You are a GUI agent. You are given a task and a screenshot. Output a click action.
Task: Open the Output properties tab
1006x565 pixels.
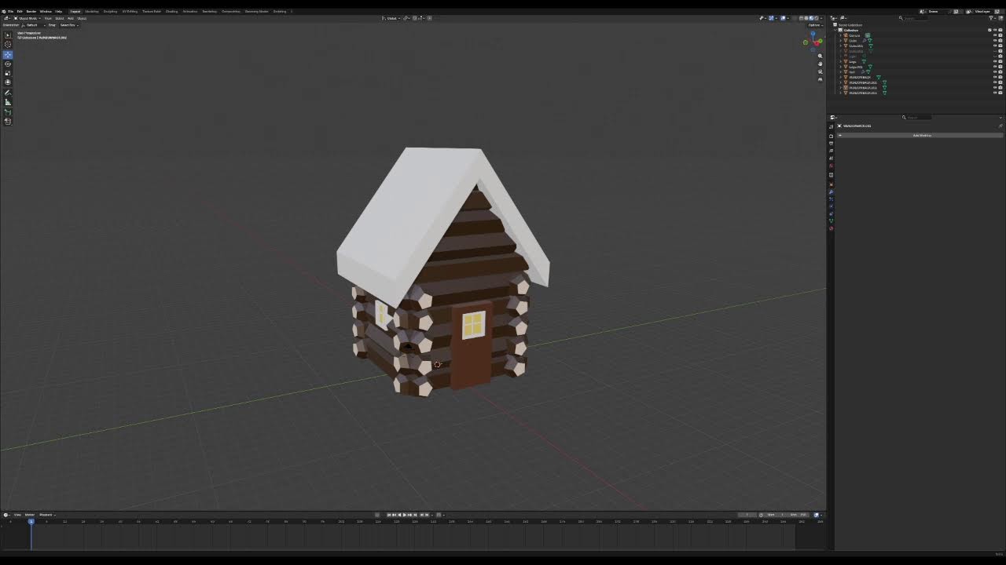click(831, 144)
